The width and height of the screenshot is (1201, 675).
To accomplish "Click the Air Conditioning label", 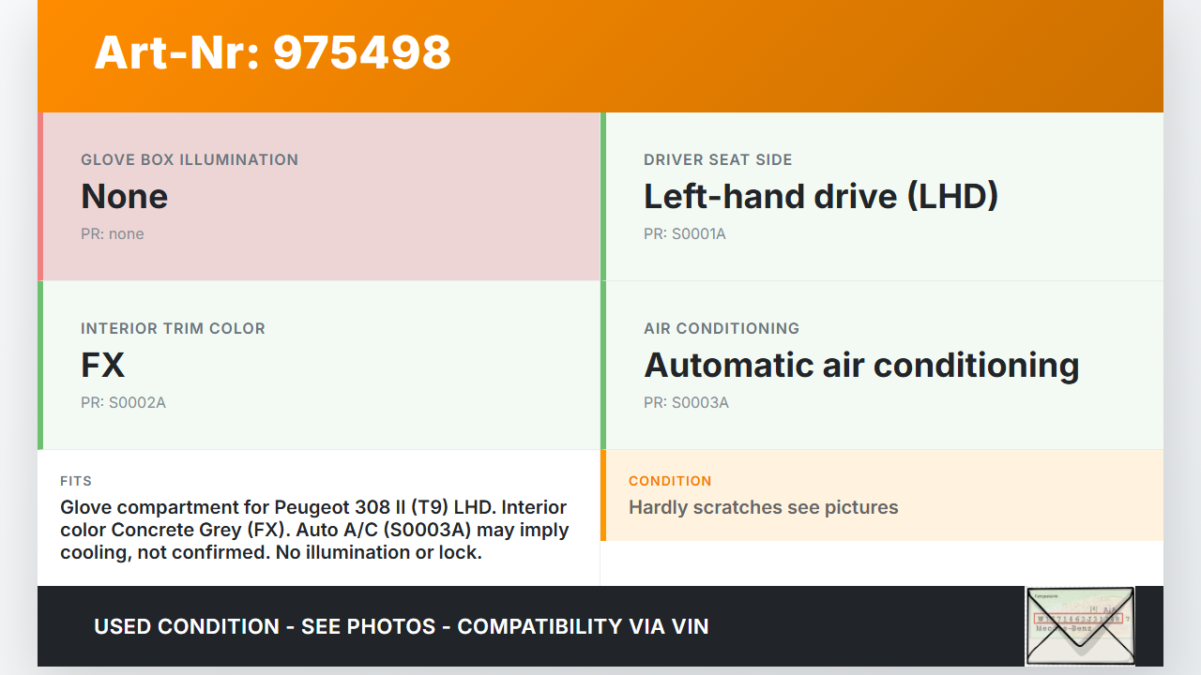I will point(722,328).
